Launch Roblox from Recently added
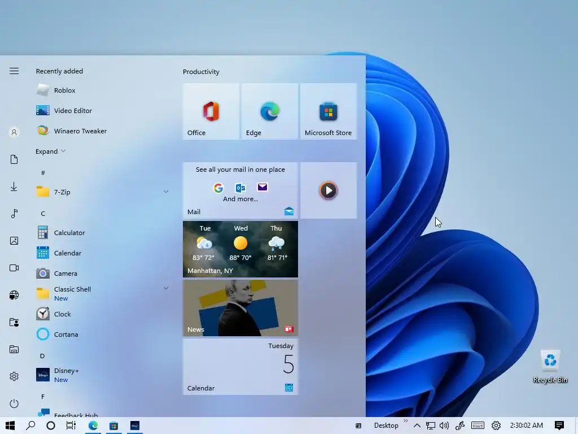Viewport: 578px width, 434px height. coord(102,90)
